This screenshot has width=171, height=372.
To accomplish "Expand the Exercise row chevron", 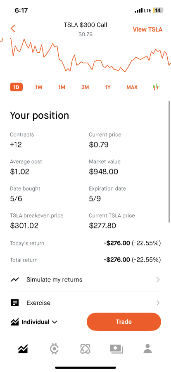I will [158, 303].
